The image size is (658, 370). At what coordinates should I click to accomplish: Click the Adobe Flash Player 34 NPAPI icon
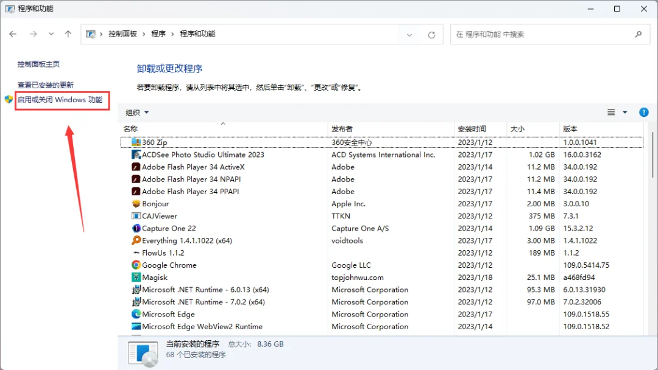click(x=136, y=179)
